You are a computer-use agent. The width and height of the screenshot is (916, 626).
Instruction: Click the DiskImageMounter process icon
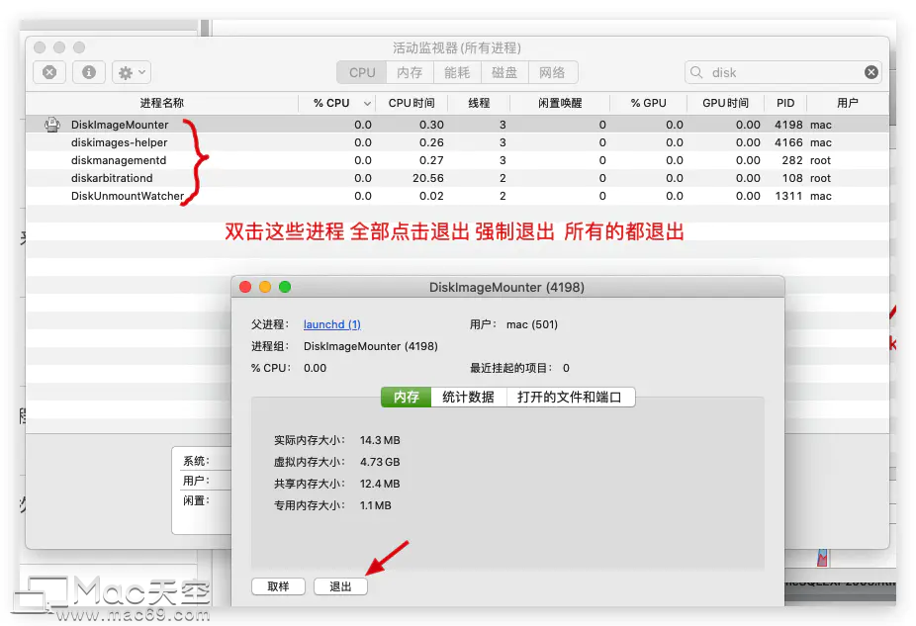pos(52,125)
